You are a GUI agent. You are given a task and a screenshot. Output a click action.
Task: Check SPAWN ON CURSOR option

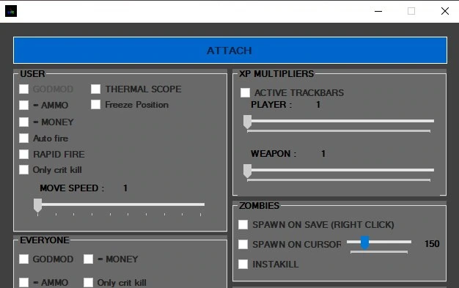[243, 244]
